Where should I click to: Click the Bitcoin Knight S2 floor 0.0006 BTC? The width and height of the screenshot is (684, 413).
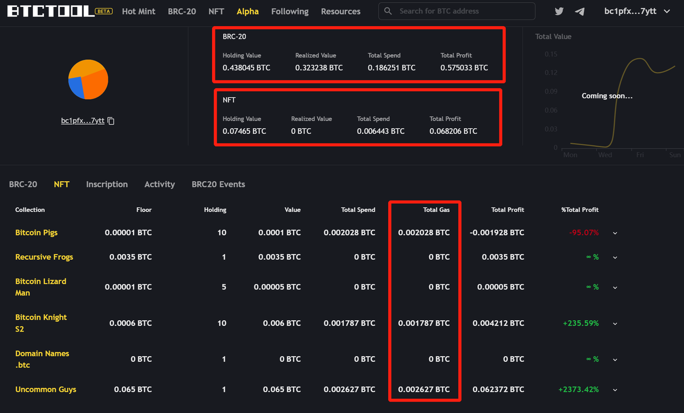tap(131, 323)
